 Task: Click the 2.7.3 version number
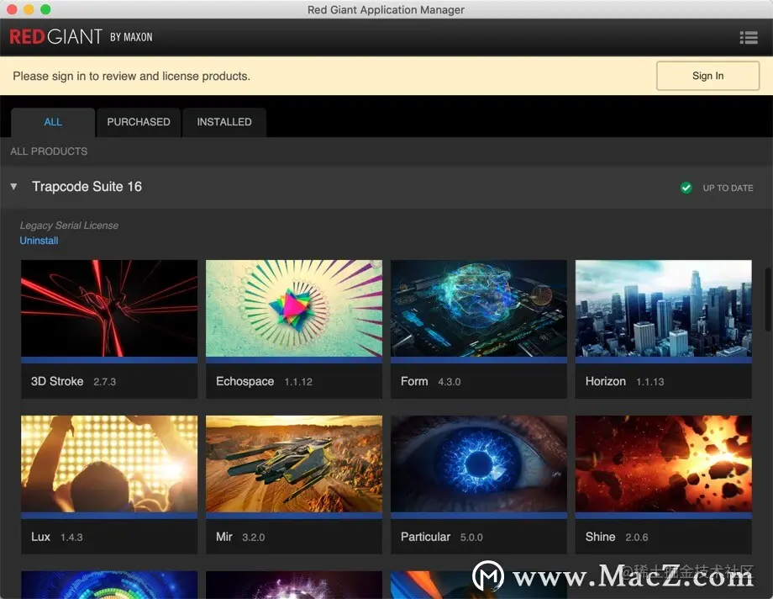(104, 382)
